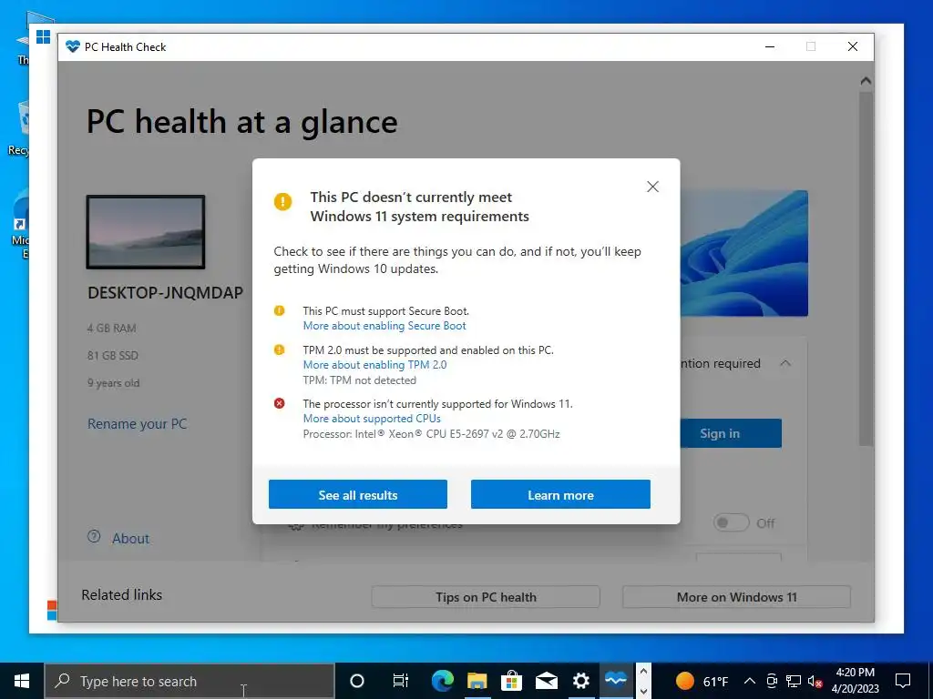
Task: Click See all results button
Action: tap(357, 494)
